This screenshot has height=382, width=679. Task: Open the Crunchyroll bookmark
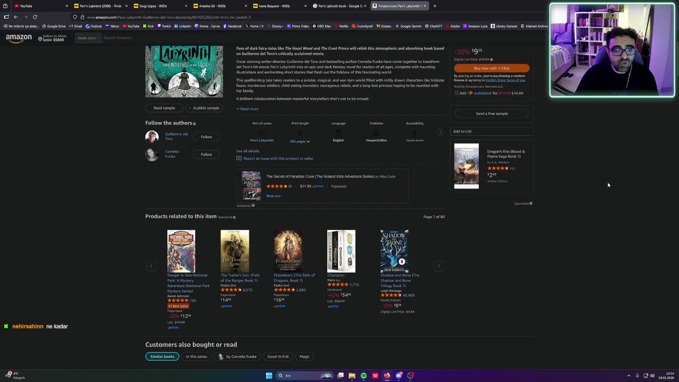362,26
